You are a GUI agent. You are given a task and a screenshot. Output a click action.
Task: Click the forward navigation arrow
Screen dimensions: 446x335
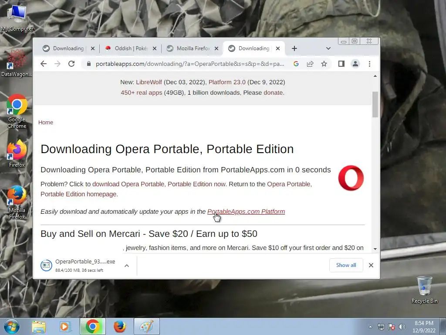(x=57, y=64)
